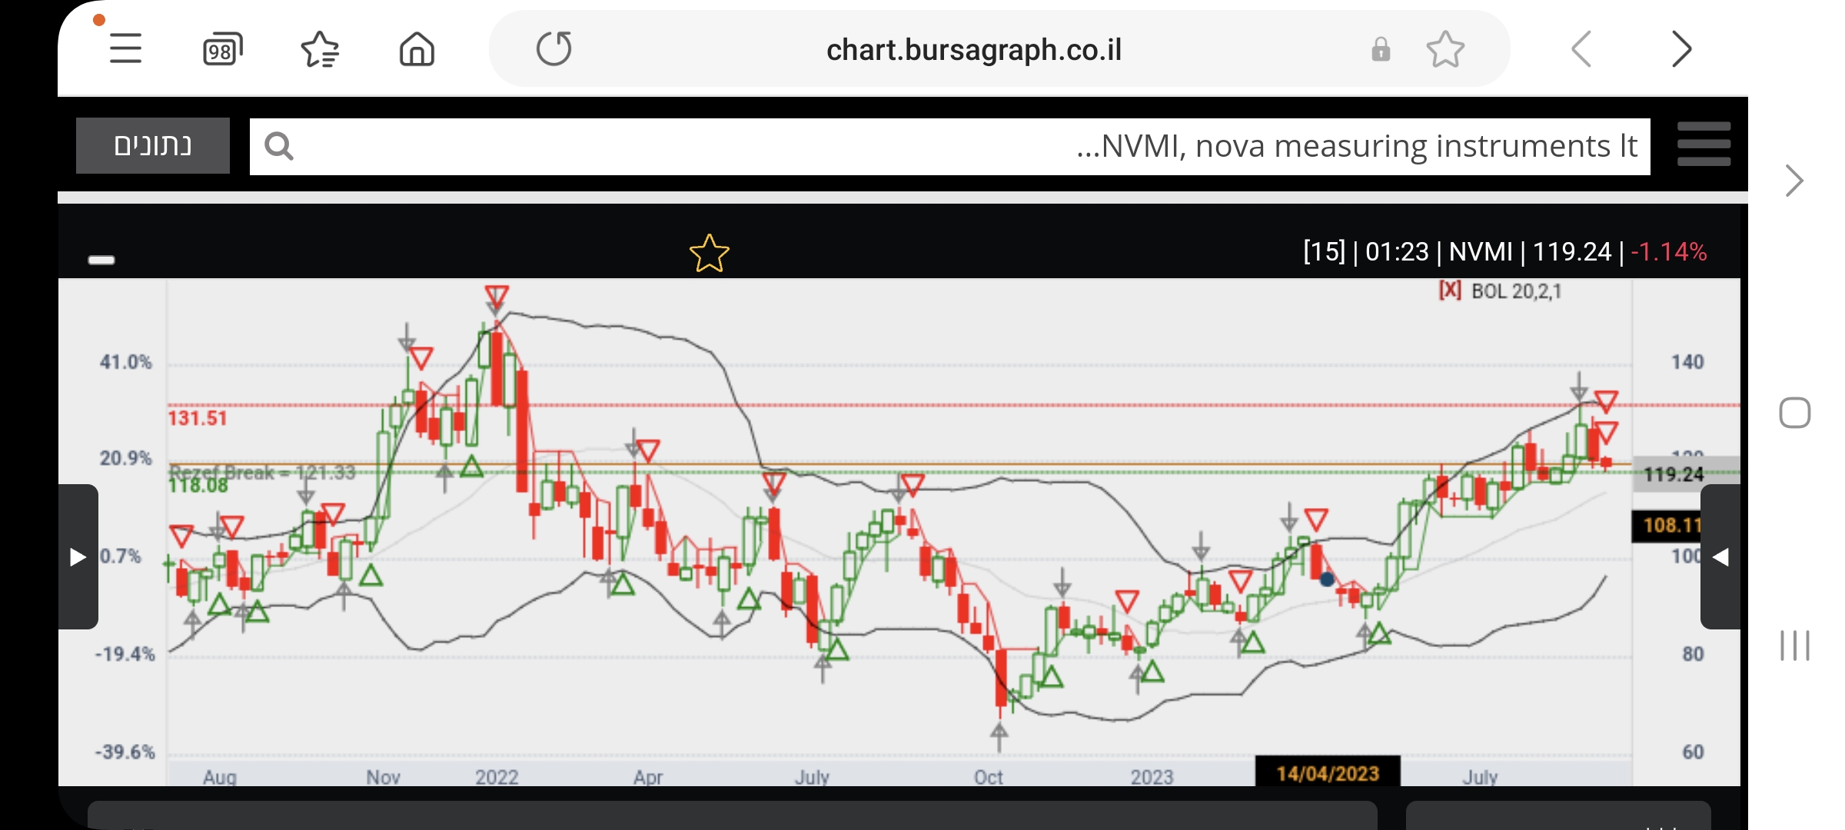Bookmark page with address bar star
The image size is (1845, 830).
(x=1445, y=49)
